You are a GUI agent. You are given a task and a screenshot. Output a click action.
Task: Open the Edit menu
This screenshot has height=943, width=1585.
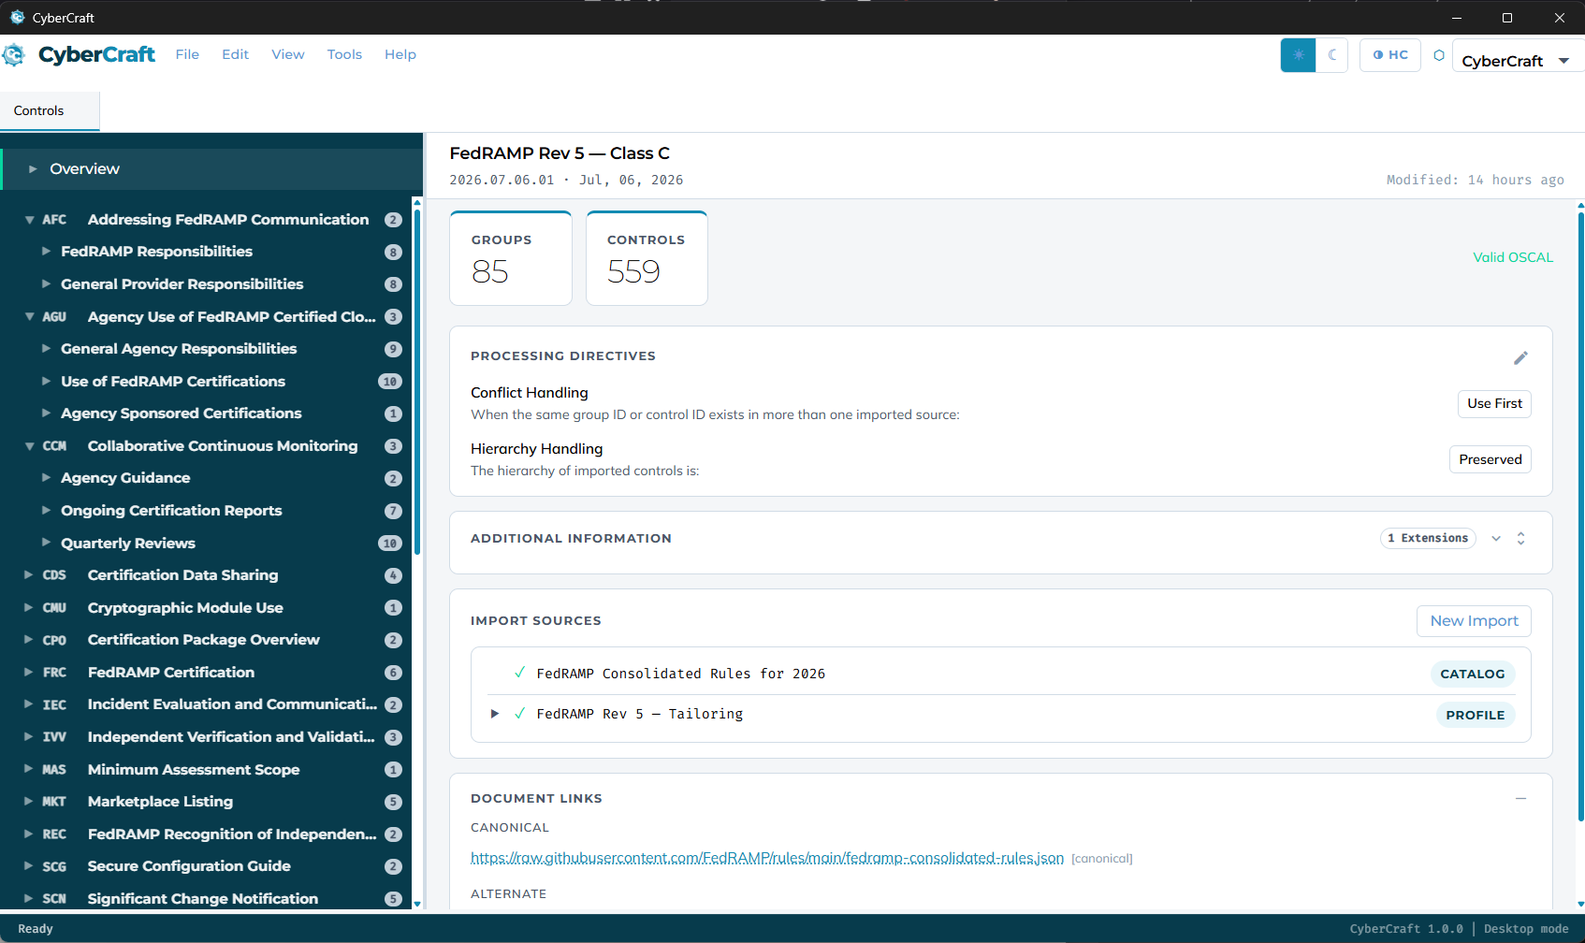(235, 54)
